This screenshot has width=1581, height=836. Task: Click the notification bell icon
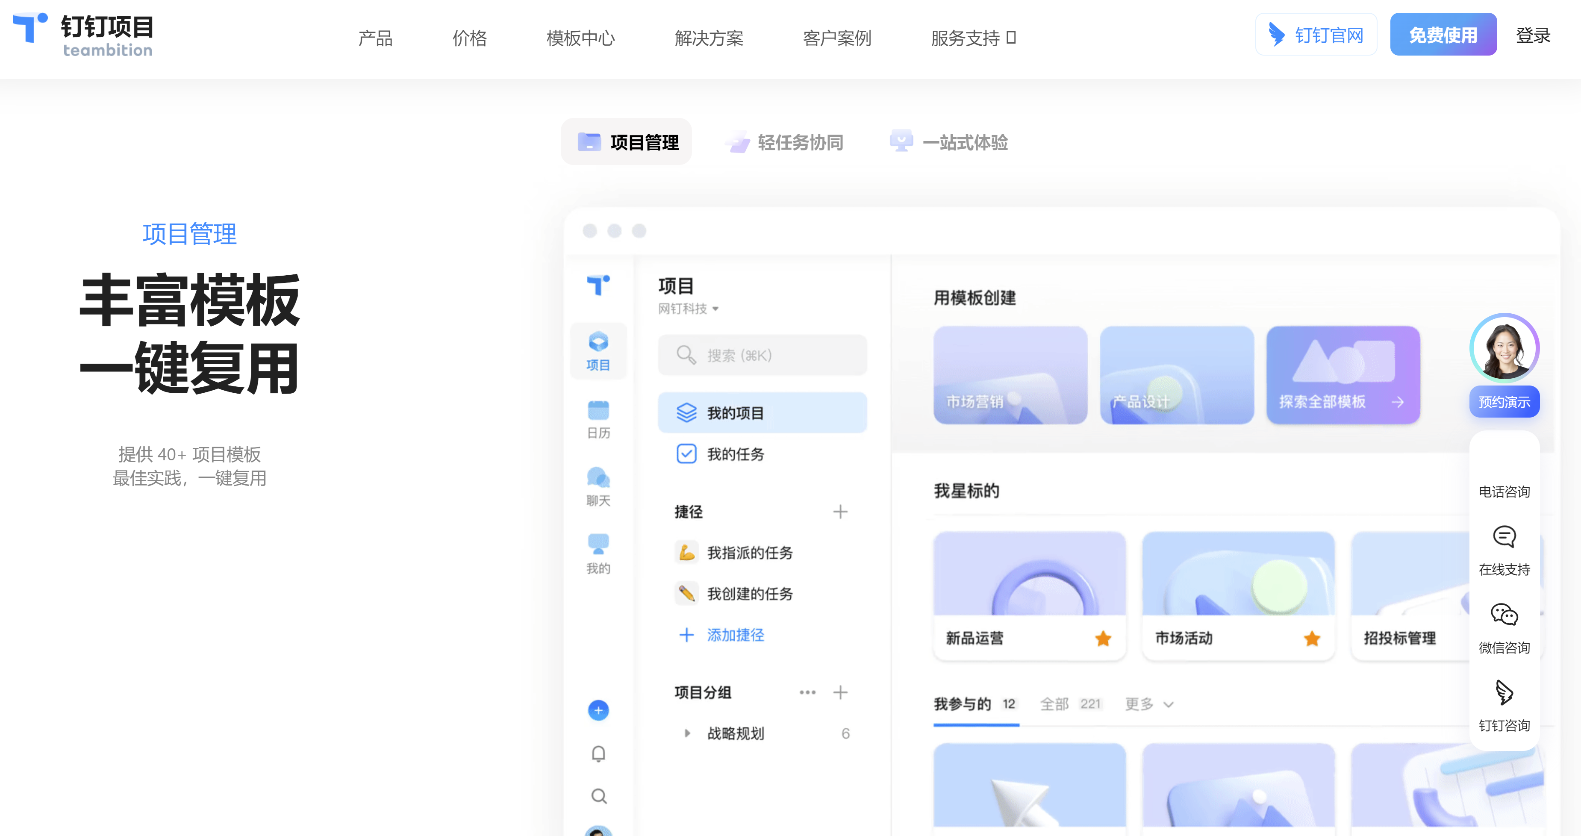tap(598, 753)
